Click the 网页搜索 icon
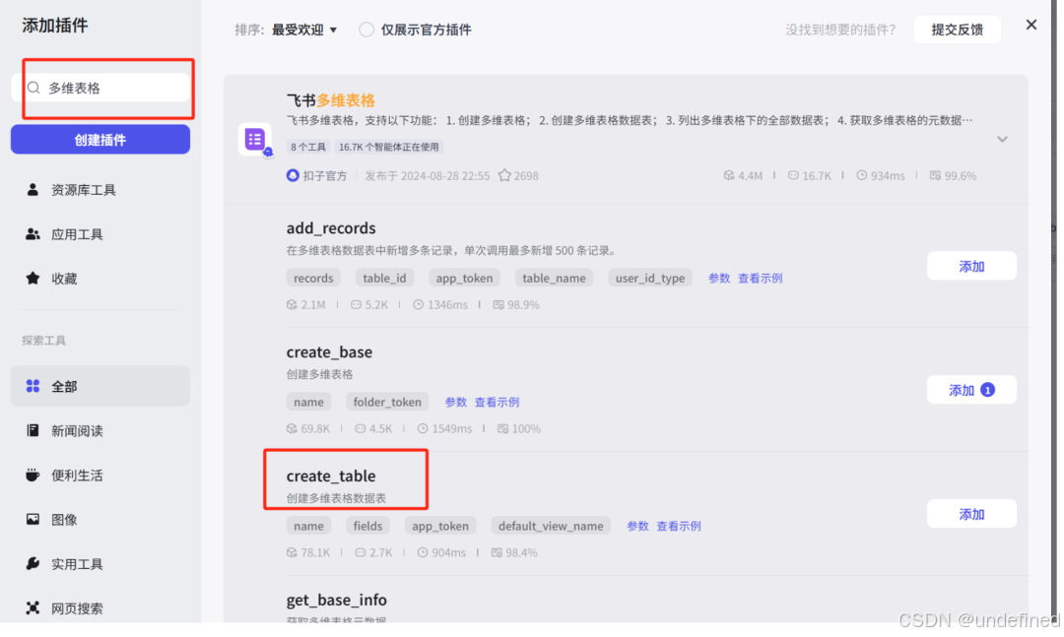The image size is (1064, 637). point(33,607)
